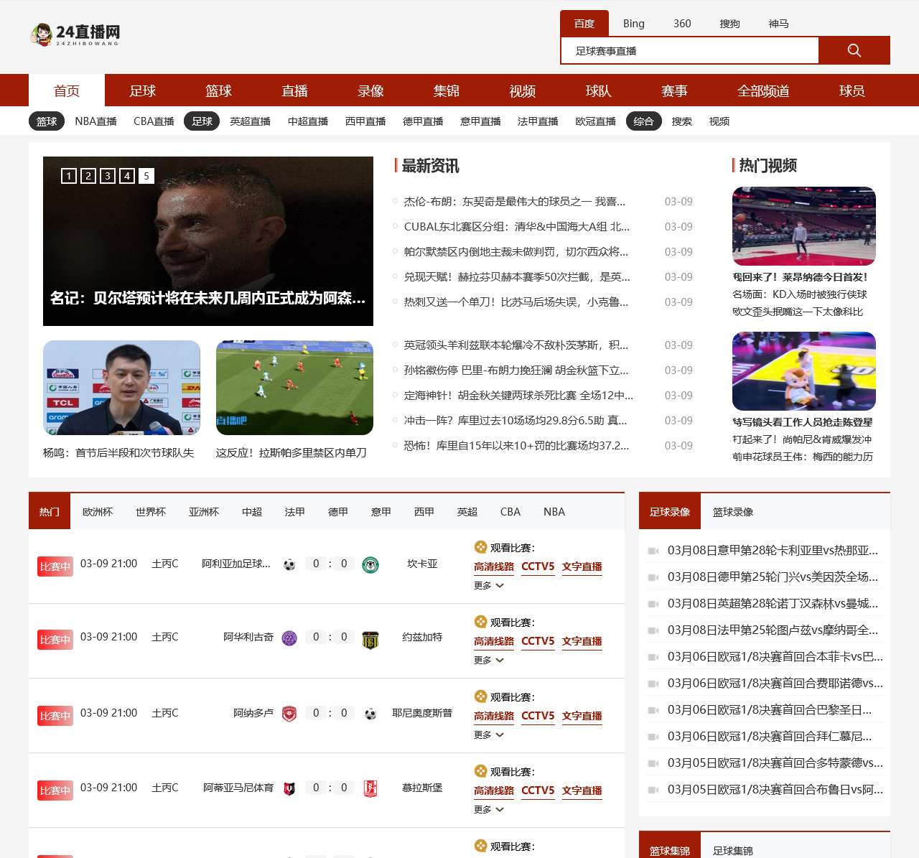Open the 全部频道 navigation tab
Image resolution: width=919 pixels, height=858 pixels.
pos(764,90)
